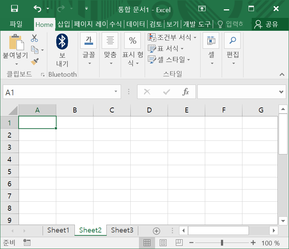Open the 개발 도구 tab
This screenshot has height=249, width=289.
tap(197, 24)
